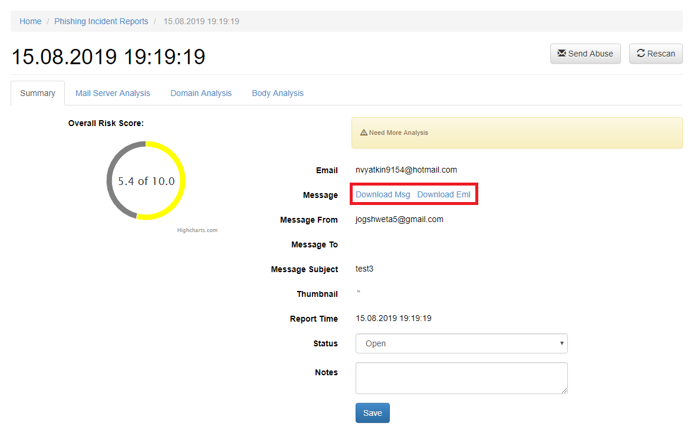Viewport: 700px width, 430px height.
Task: Open the Mail Server Analysis tab
Action: [x=113, y=93]
